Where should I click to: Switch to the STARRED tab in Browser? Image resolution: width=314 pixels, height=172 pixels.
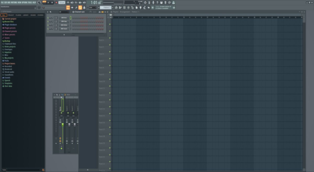point(40,15)
